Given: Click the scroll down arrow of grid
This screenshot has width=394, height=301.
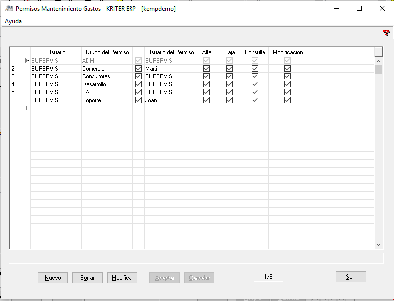Looking at the screenshot, I should [378, 244].
